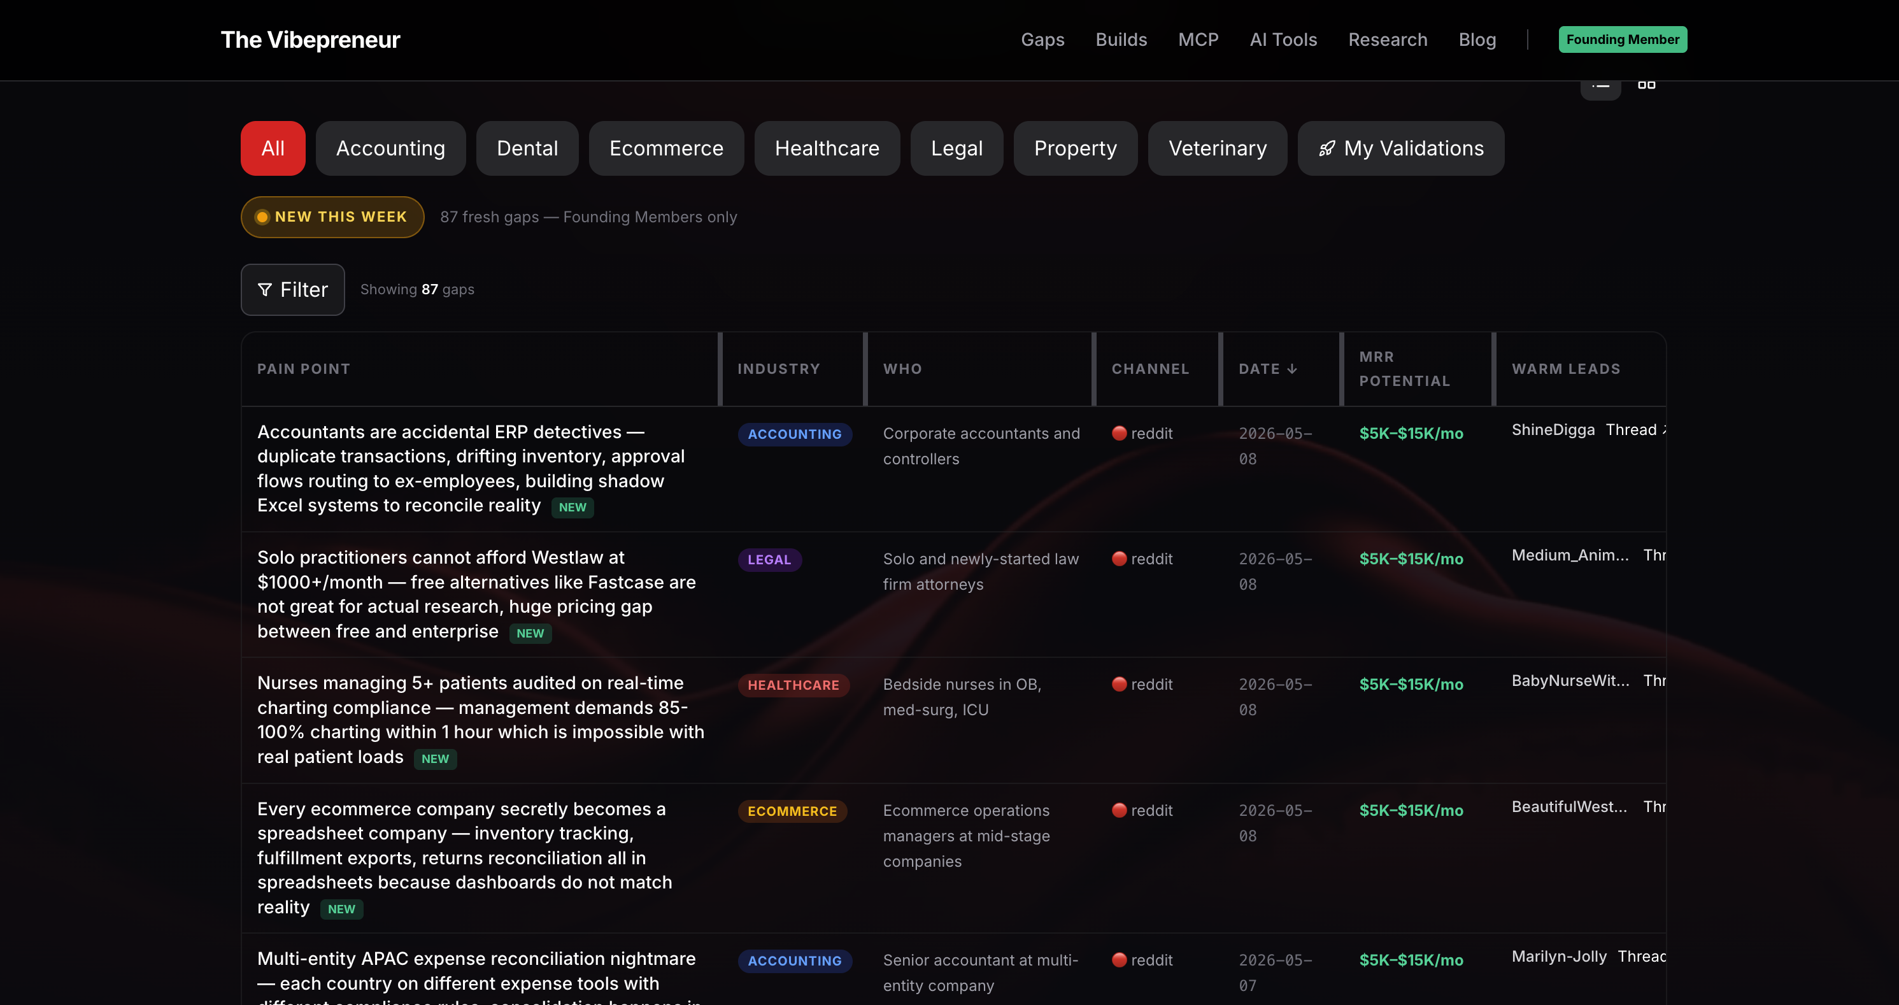The image size is (1899, 1005).
Task: Show Property gaps
Action: tap(1076, 148)
